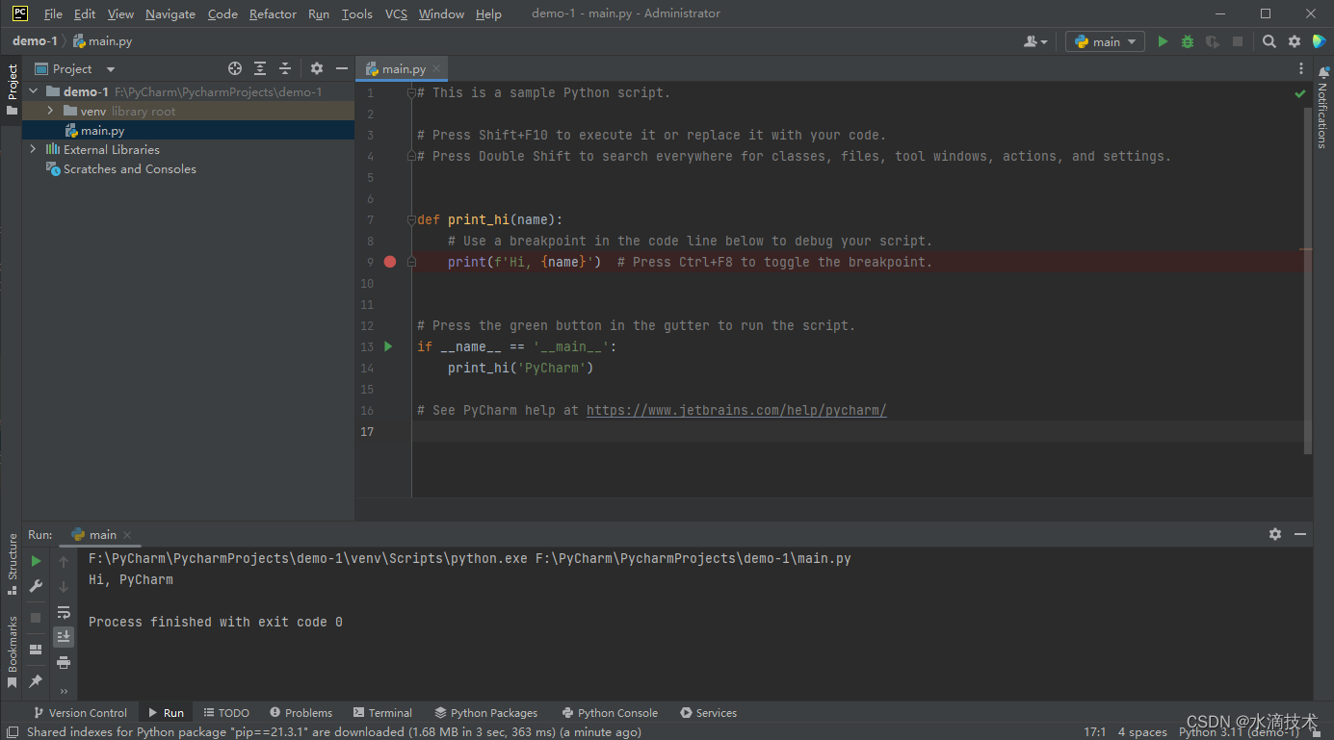Open the Code With Me user icon
The image size is (1334, 740).
1036,41
